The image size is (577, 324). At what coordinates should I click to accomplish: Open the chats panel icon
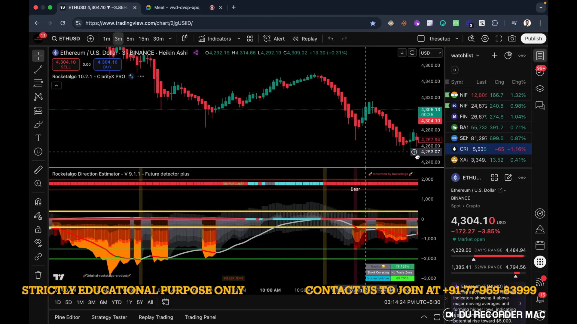tap(540, 106)
